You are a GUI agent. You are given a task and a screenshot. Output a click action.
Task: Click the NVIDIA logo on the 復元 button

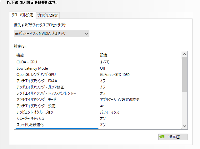(x=162, y=137)
